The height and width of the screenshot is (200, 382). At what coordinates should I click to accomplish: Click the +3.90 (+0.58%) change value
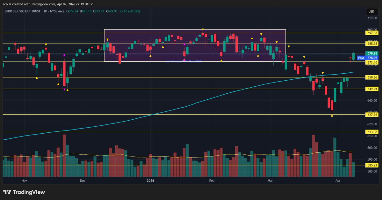130,11
